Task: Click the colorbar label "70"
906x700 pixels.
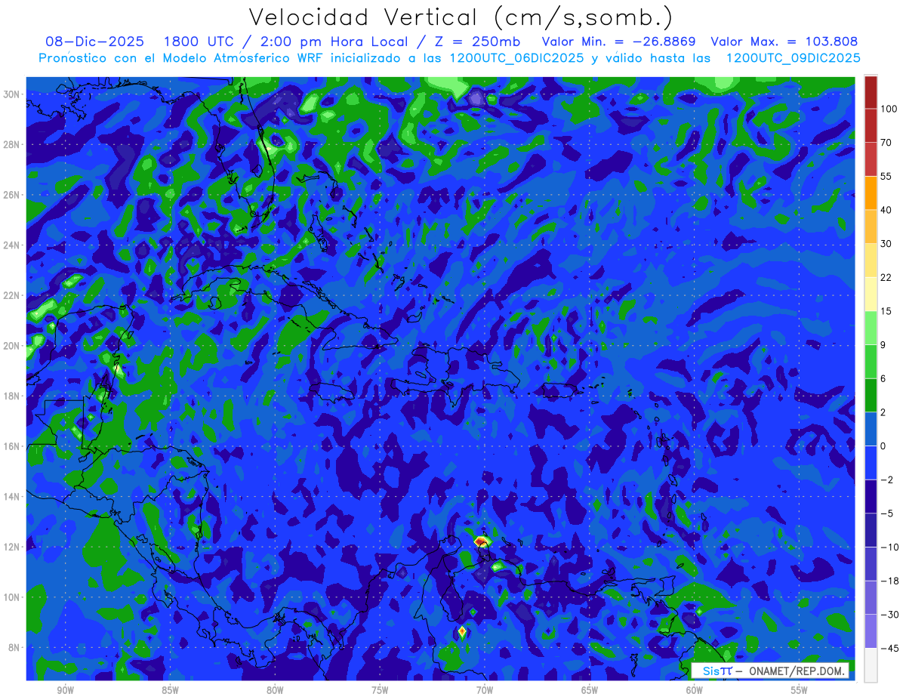Action: (886, 143)
